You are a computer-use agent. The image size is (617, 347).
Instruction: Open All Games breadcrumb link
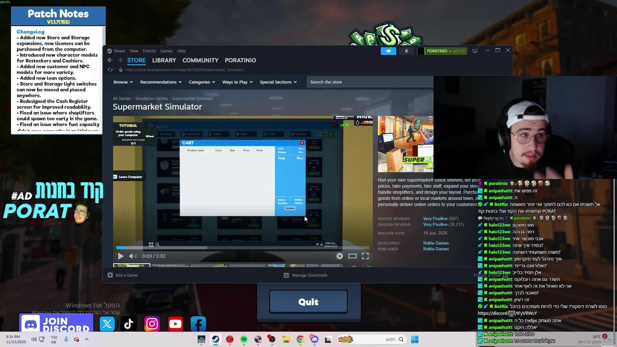tap(121, 98)
